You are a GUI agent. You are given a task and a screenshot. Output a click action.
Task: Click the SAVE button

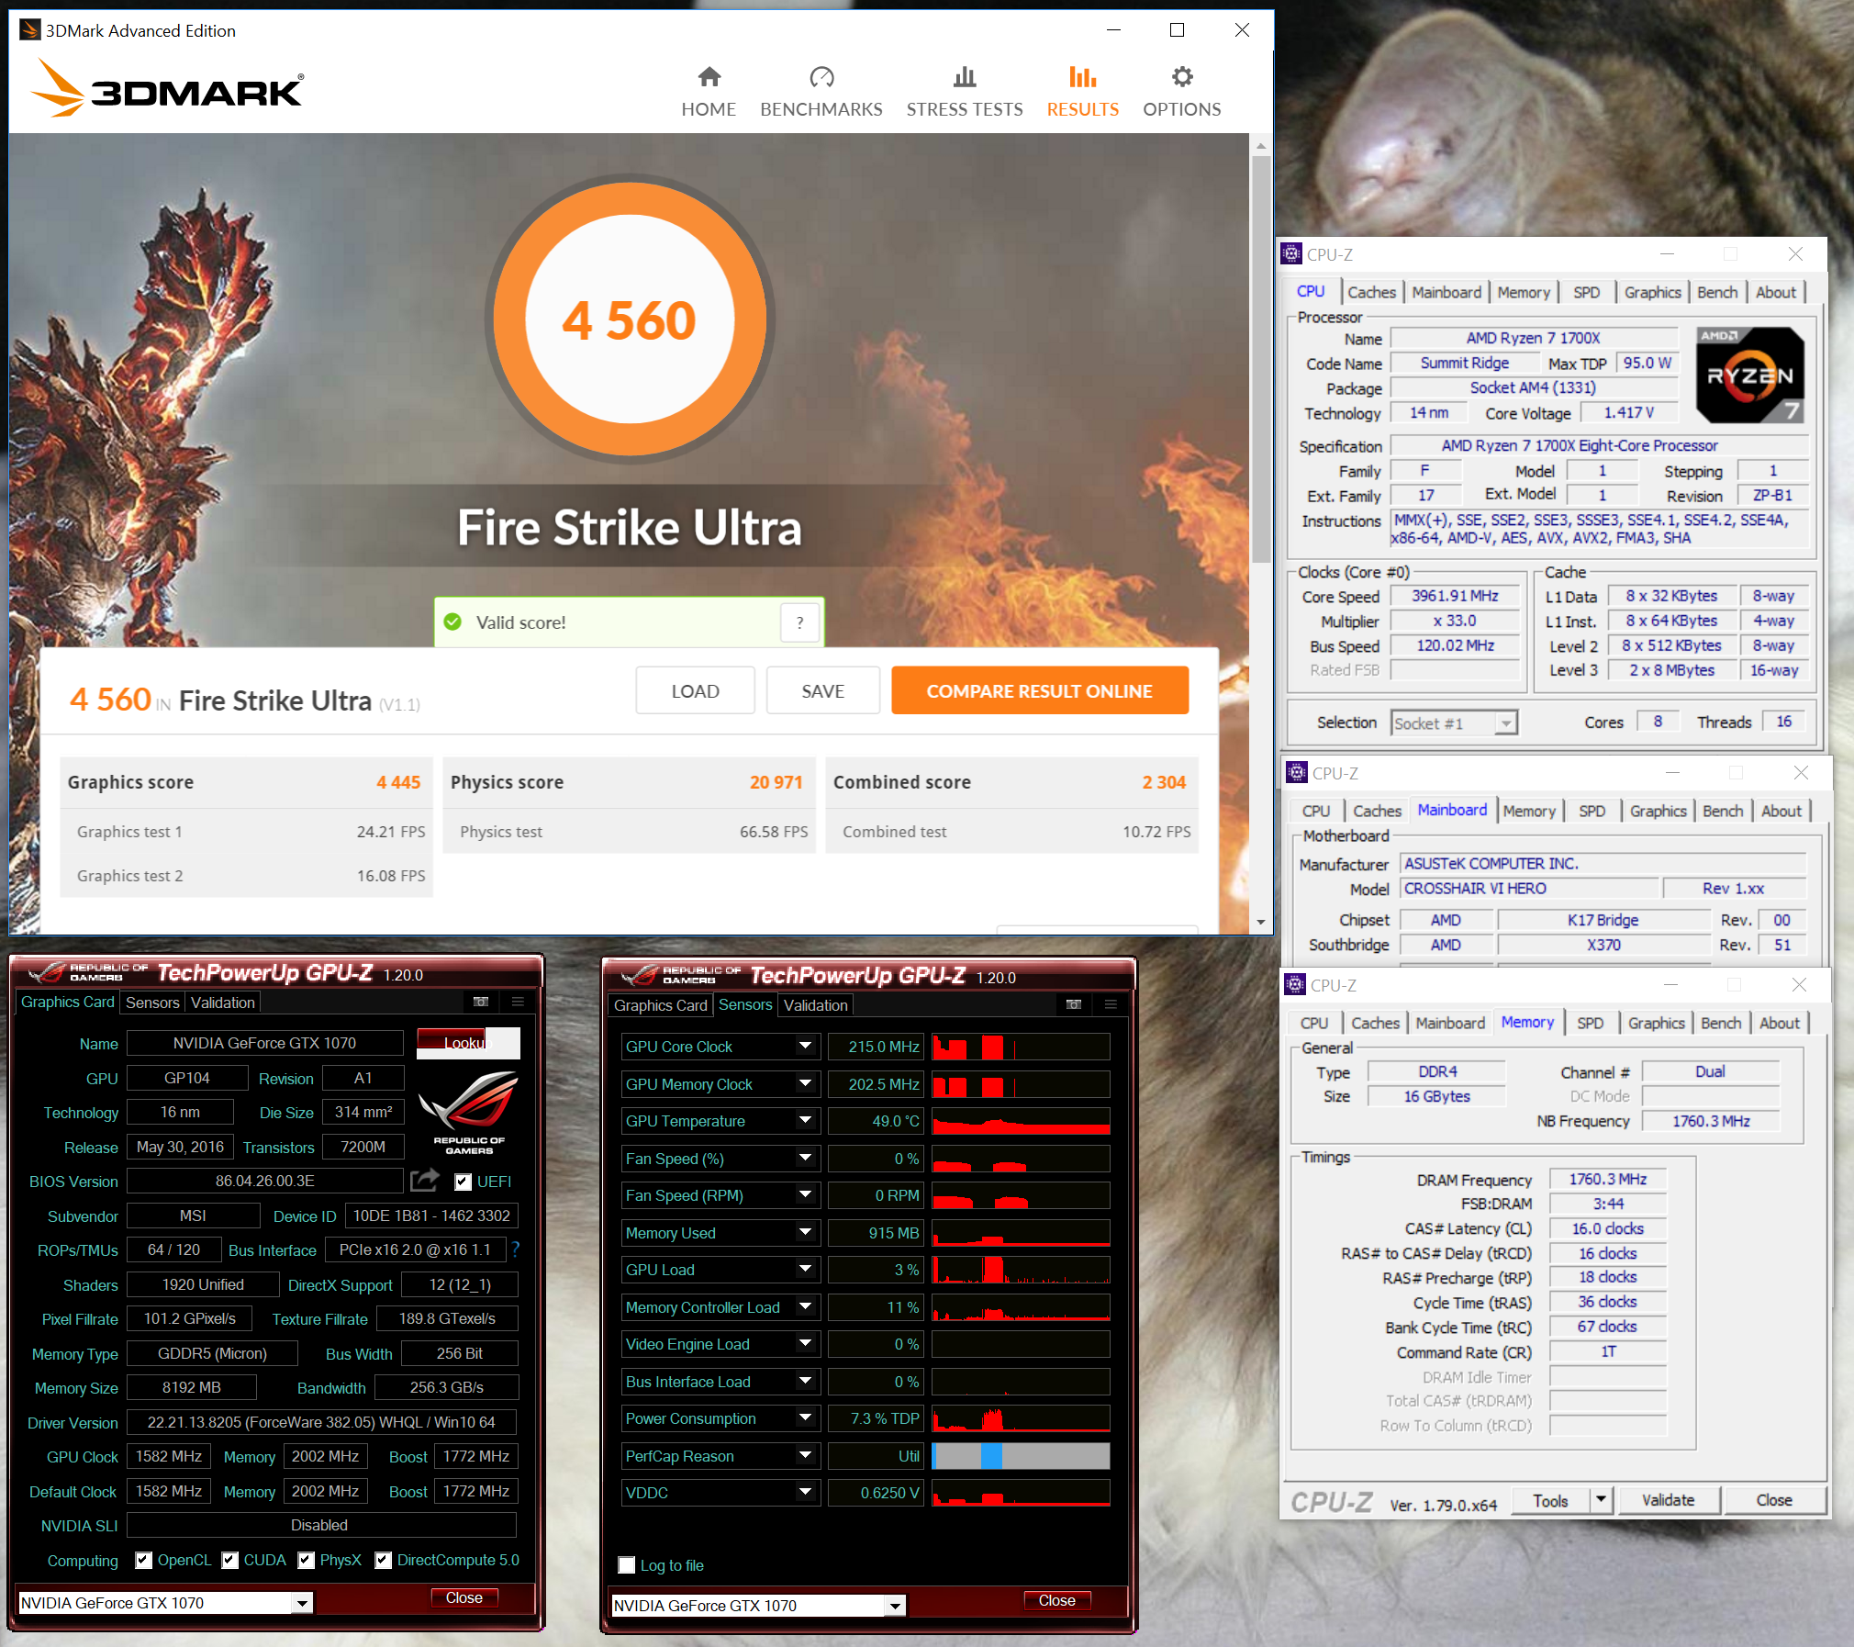[822, 691]
